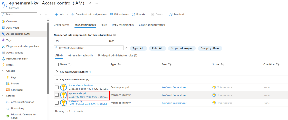288x120 pixels.
Task: Toggle the select-all checkbox in header
Action: 57,64
